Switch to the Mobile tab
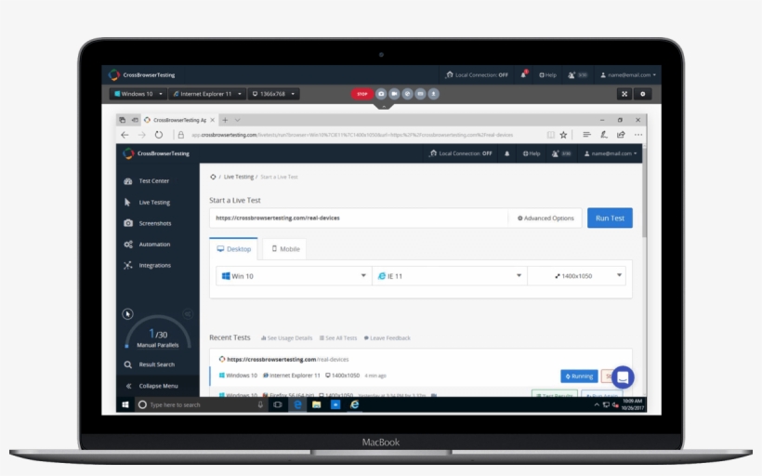 tap(284, 249)
